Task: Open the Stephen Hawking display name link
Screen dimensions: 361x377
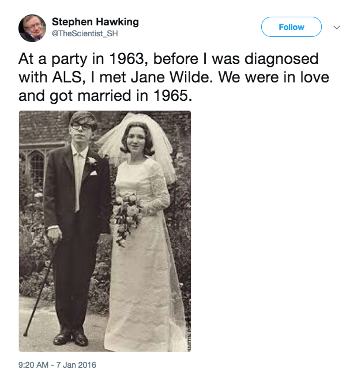Action: (x=95, y=22)
